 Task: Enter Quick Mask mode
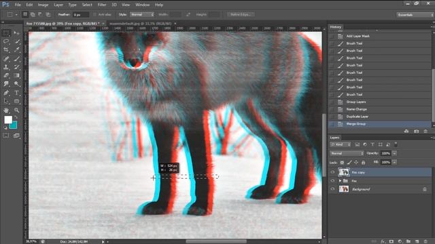click(6, 136)
